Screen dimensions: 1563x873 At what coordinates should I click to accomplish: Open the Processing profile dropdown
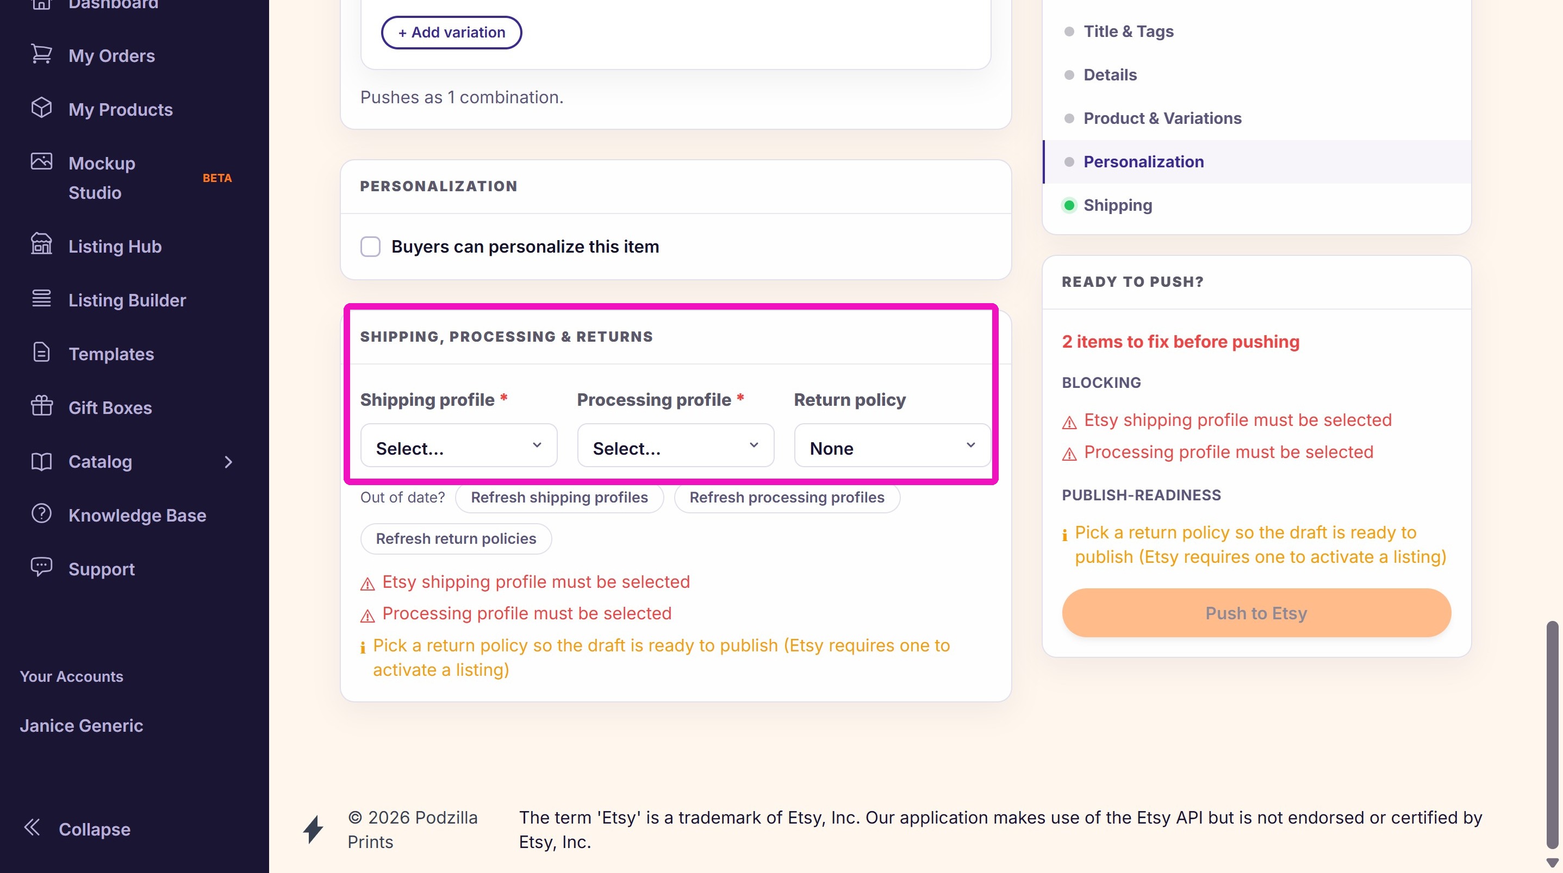[675, 445]
